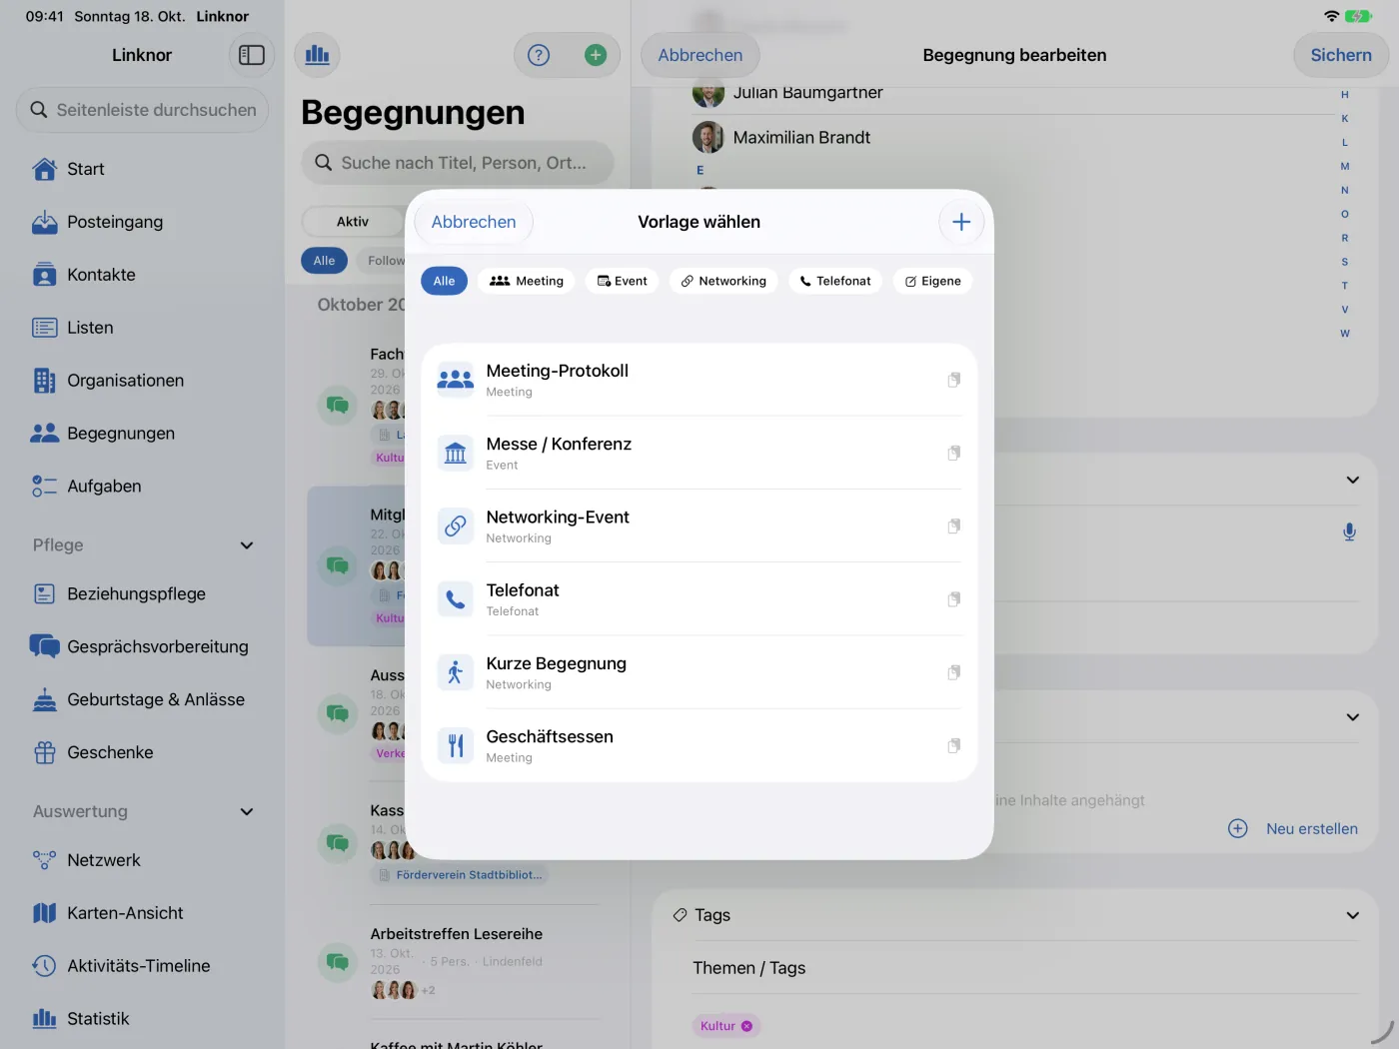Filter templates by Meeting
Image resolution: width=1399 pixels, height=1049 pixels.
pos(527,281)
